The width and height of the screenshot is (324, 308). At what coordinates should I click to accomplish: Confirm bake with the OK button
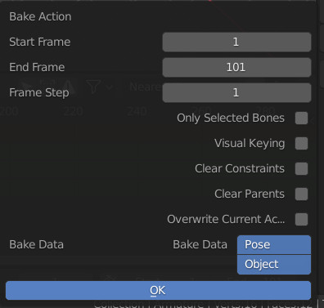[x=158, y=290]
